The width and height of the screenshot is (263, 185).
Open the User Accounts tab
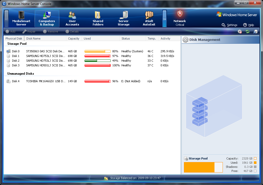(x=72, y=18)
